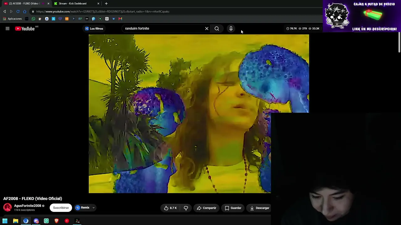Open the Remix button

point(83,207)
